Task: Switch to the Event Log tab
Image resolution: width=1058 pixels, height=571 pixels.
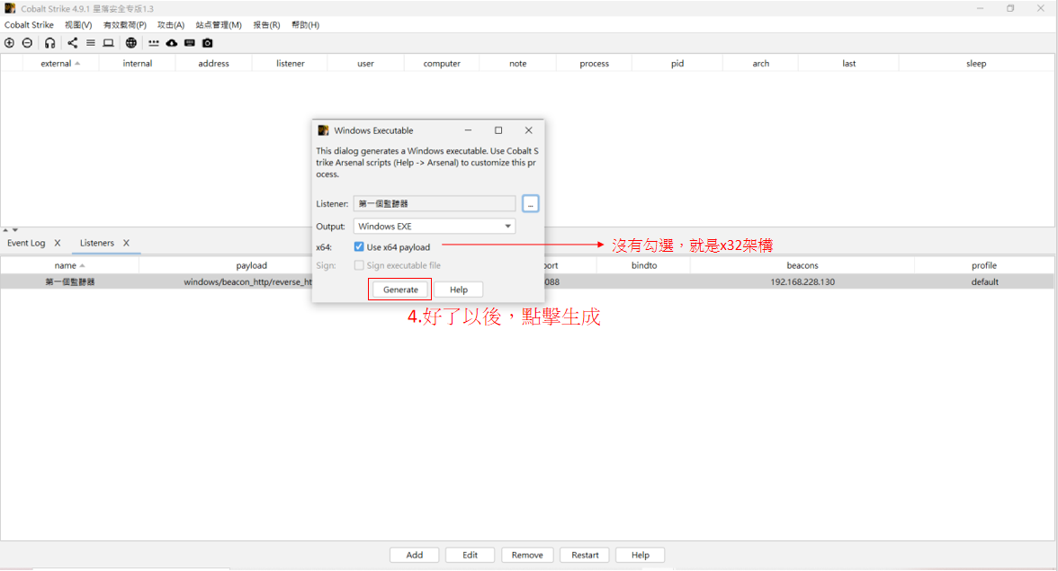Action: [x=26, y=243]
